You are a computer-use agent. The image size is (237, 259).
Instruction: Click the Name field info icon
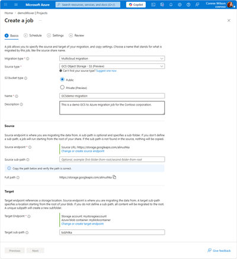pyautogui.click(x=17, y=96)
